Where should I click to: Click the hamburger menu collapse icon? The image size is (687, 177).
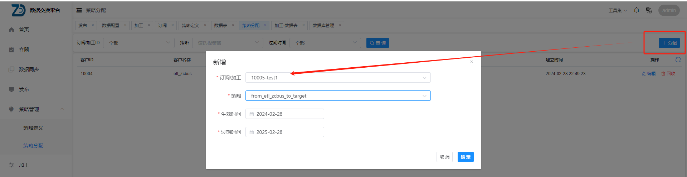(x=79, y=10)
